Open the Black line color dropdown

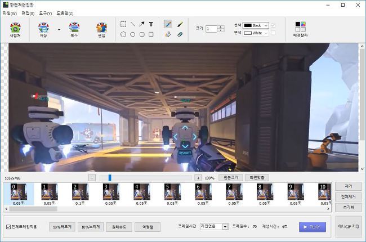click(x=256, y=25)
